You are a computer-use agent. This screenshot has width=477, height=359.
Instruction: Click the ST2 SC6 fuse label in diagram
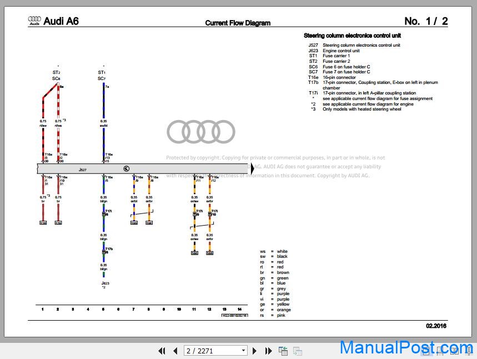click(x=56, y=75)
